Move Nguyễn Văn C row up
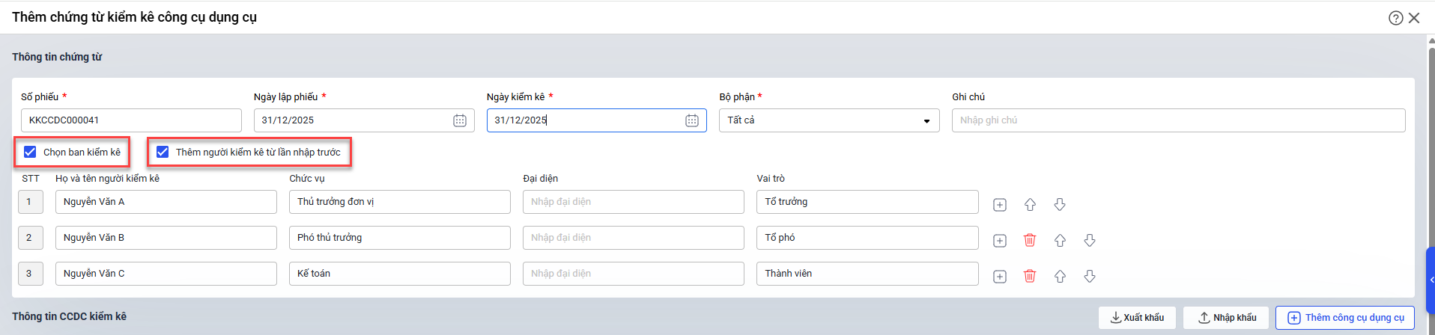Screen dimensions: 1435x335 point(1060,276)
